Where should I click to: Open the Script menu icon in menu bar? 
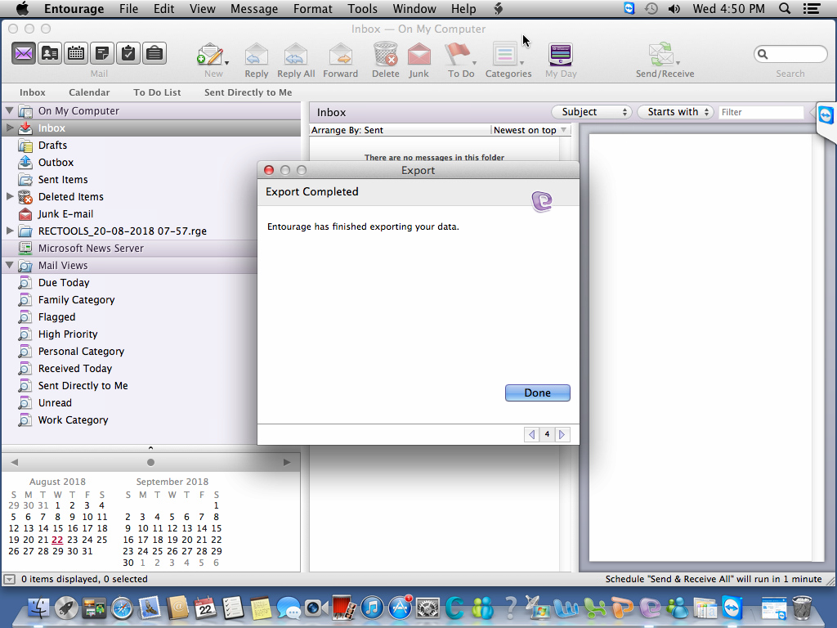coord(498,8)
